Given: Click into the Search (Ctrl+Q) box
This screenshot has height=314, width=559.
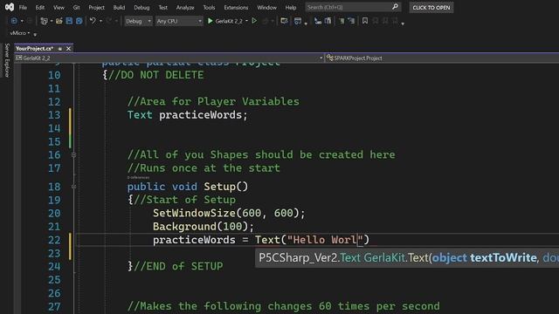Looking at the screenshot, I should click(x=353, y=7).
